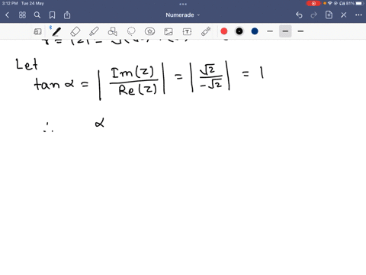Choose the red pen color
Screen dimensions: 366x275
tap(224, 31)
